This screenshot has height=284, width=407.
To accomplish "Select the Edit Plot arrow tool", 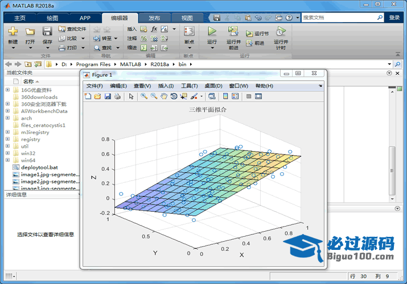I will click(131, 97).
